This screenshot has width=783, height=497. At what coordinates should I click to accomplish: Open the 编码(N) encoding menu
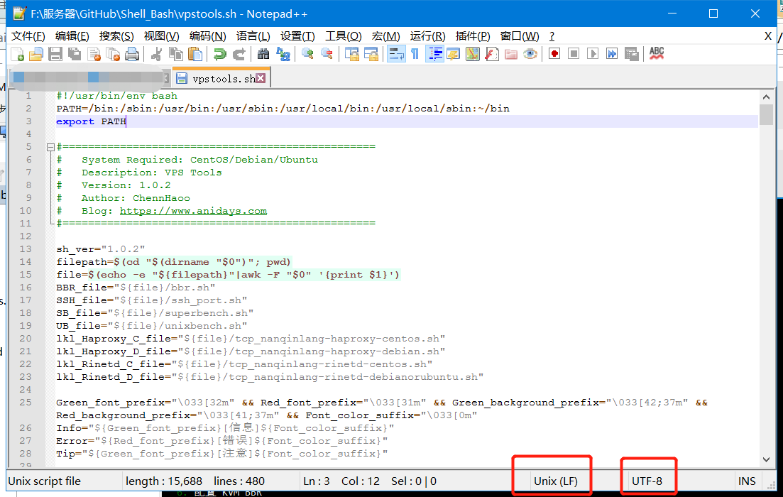[207, 36]
